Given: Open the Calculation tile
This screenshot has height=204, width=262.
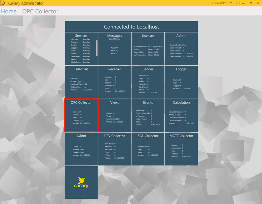Looking at the screenshot, I should click(181, 115).
